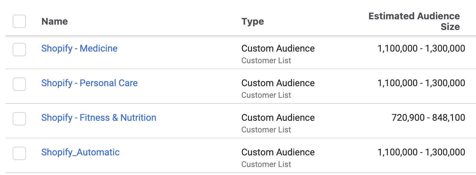Sort by Estimated Audience Size header
Image resolution: width=476 pixels, height=175 pixels.
414,21
